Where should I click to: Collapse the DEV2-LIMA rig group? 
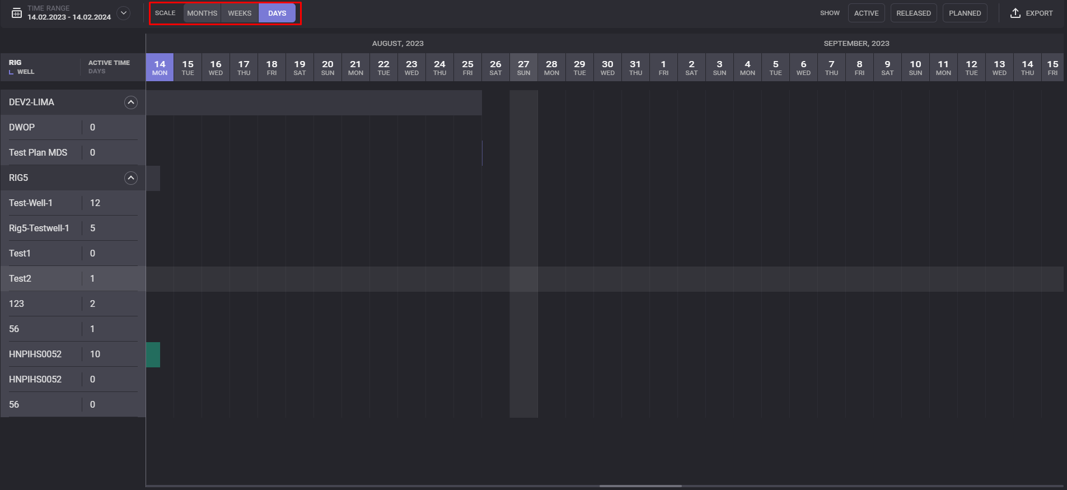click(130, 102)
